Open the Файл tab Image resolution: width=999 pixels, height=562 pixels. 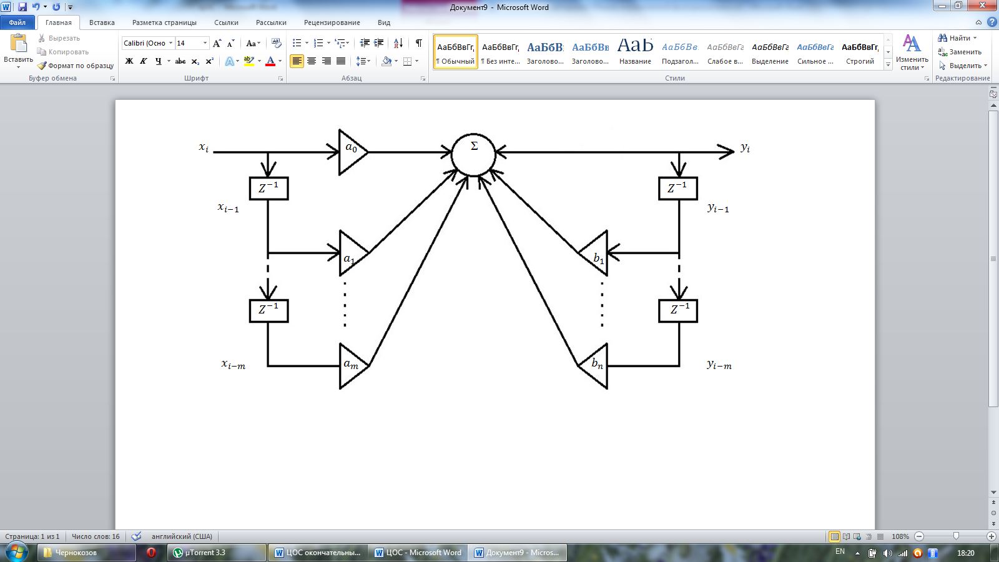(17, 22)
